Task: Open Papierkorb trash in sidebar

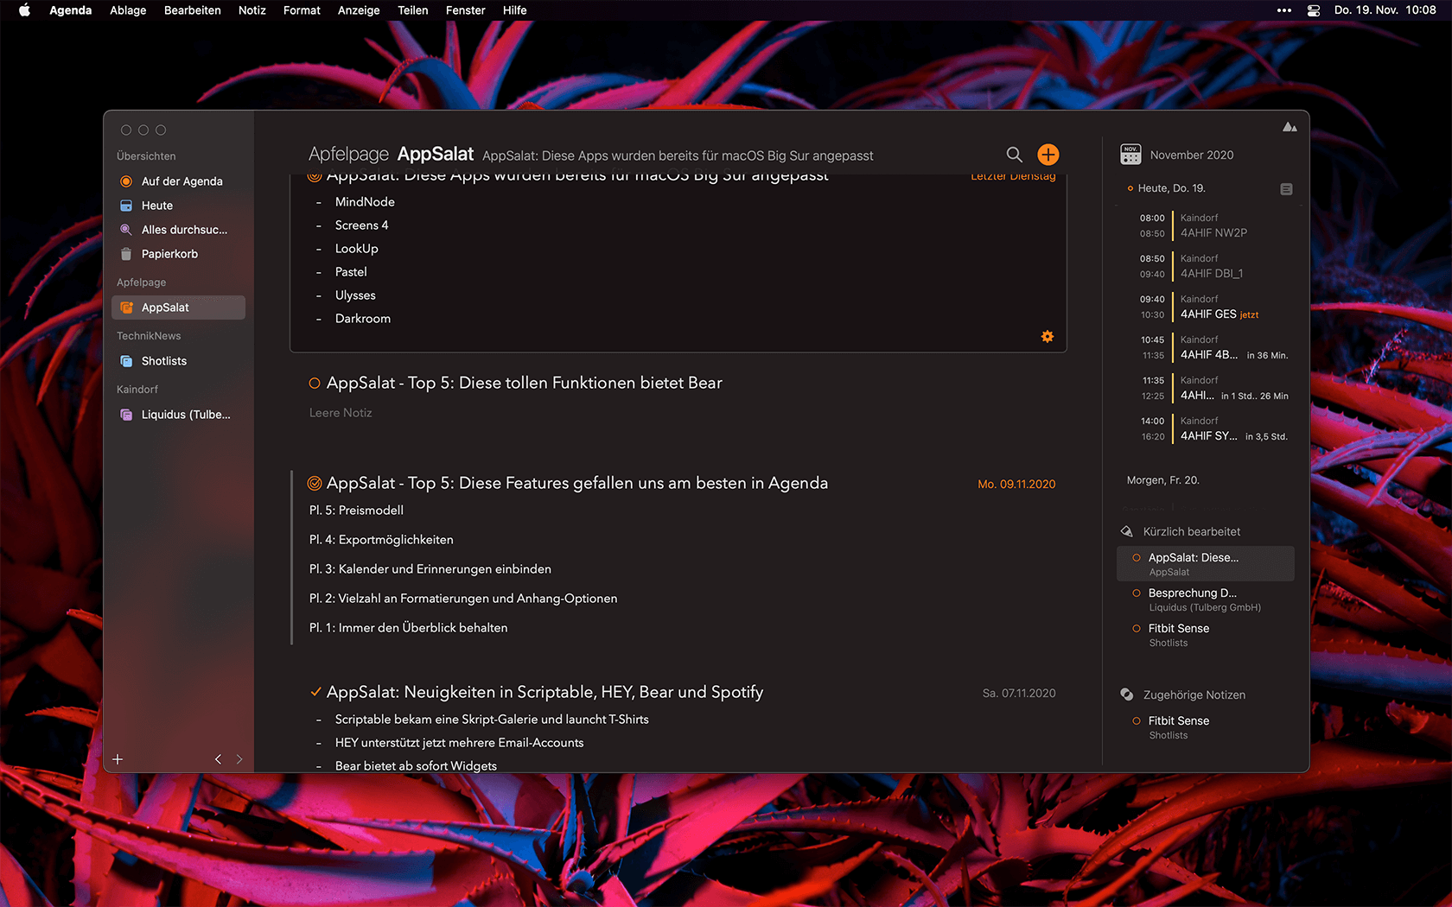Action: (x=169, y=254)
